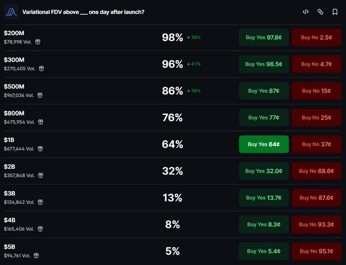This screenshot has width=346, height=265.
Task: Buy Yes at 8.3¢ for $4B
Action: click(264, 224)
